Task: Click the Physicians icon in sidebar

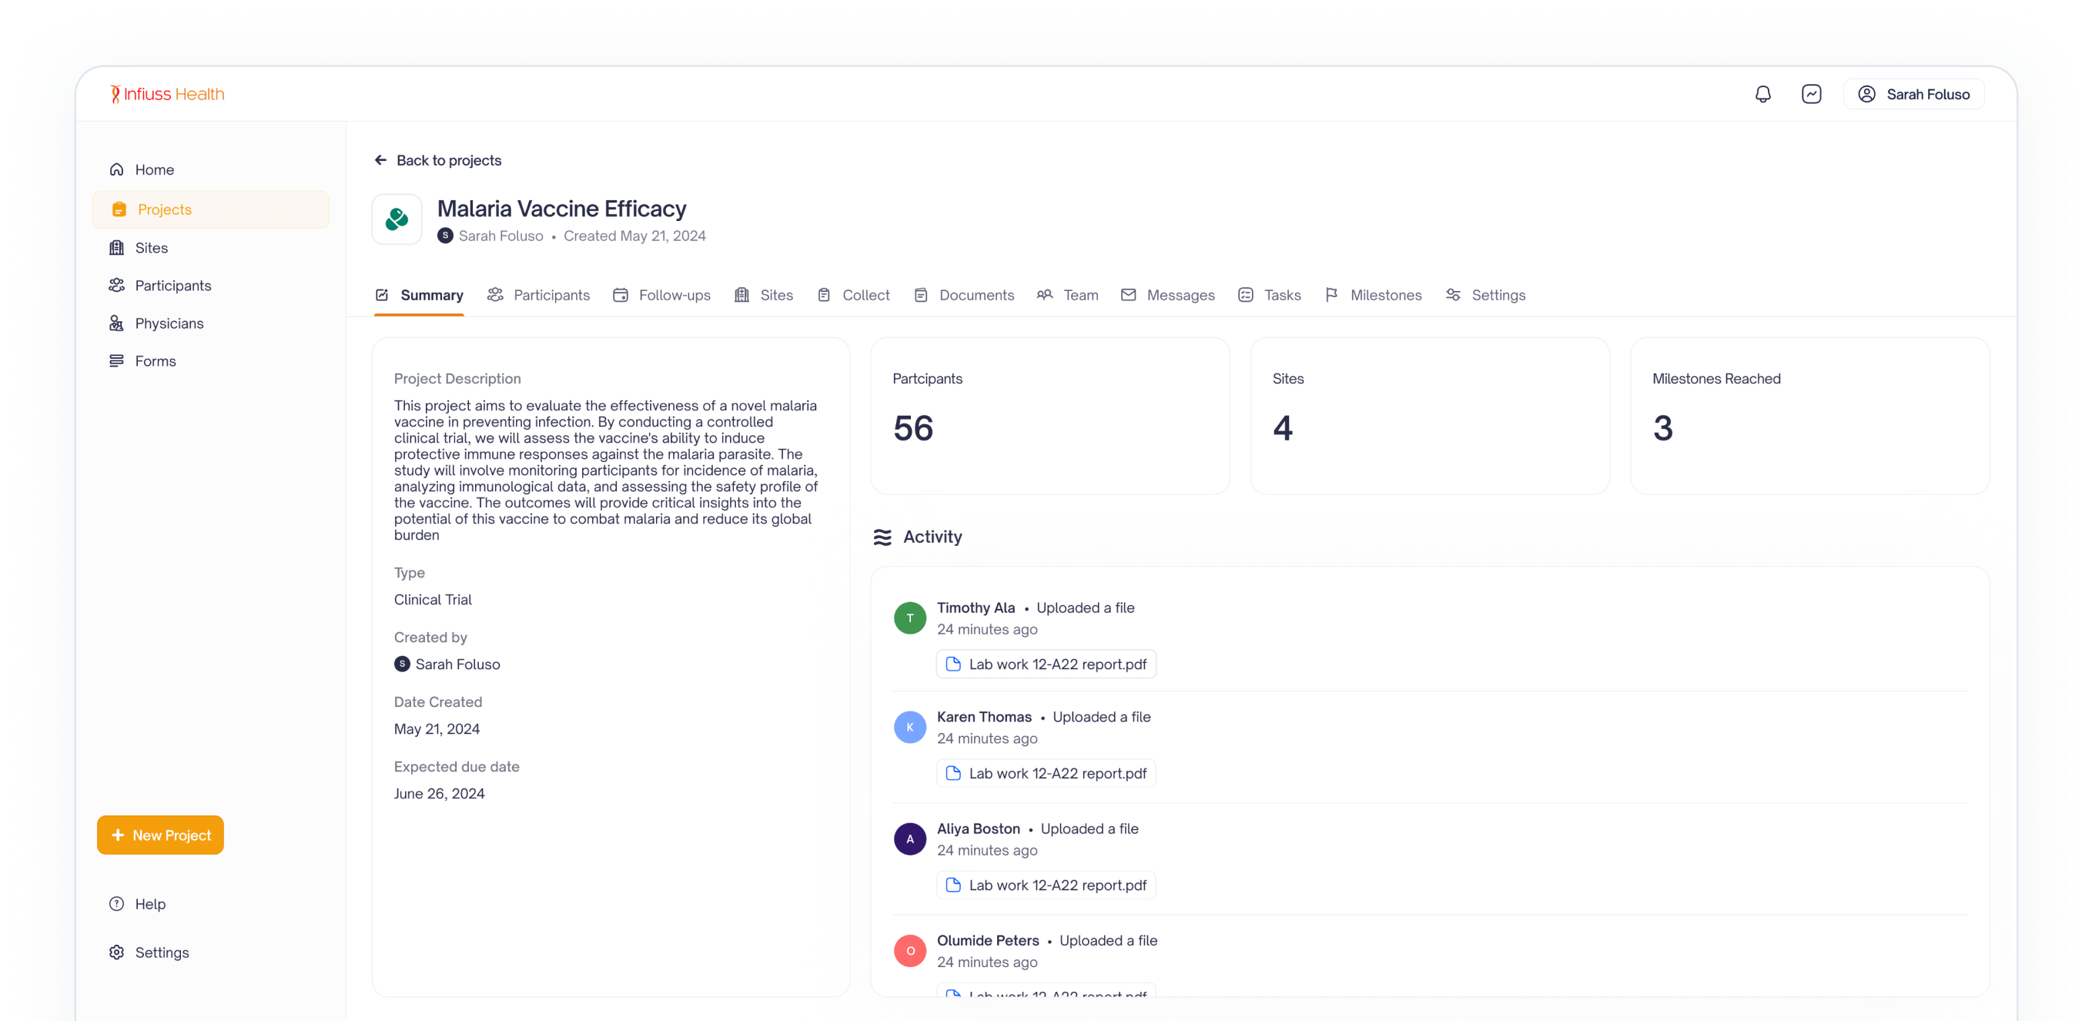Action: 117,323
